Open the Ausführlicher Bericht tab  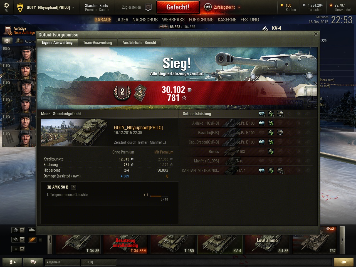pyautogui.click(x=139, y=43)
